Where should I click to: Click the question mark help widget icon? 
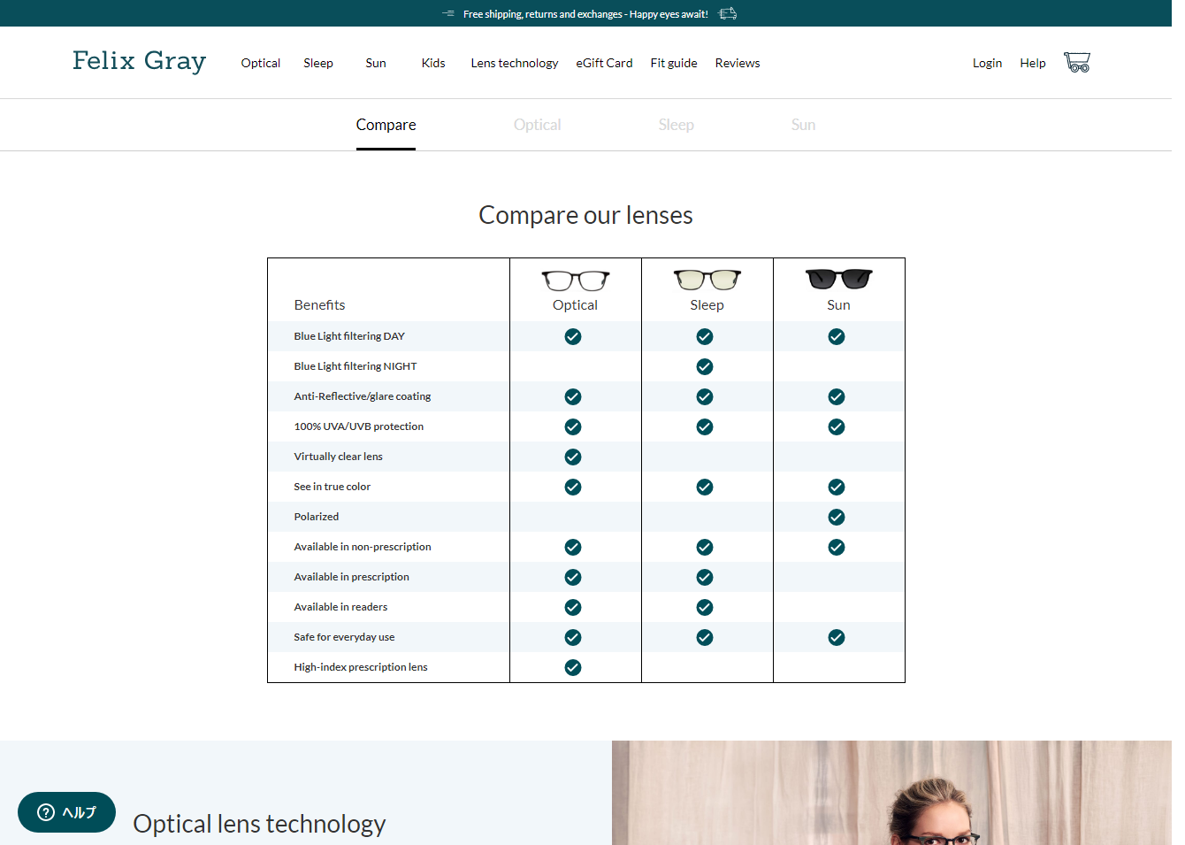coord(46,812)
